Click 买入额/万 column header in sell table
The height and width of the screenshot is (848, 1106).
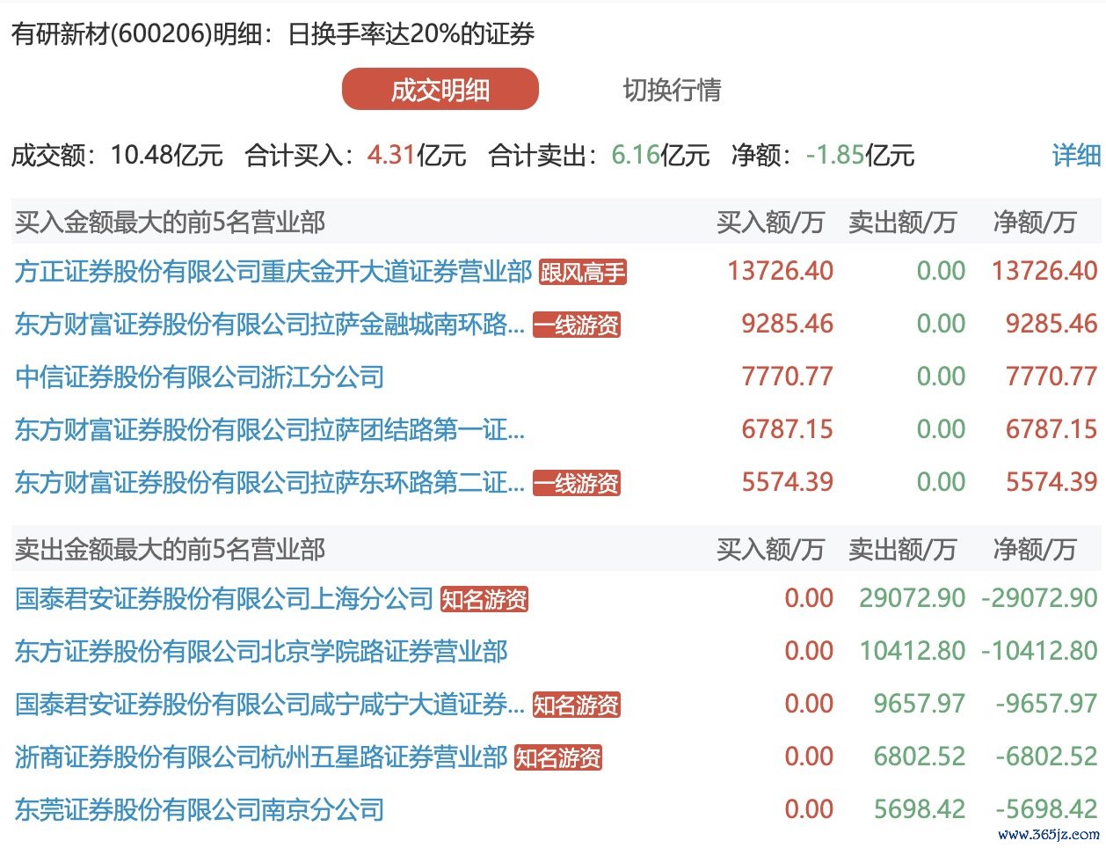(770, 550)
